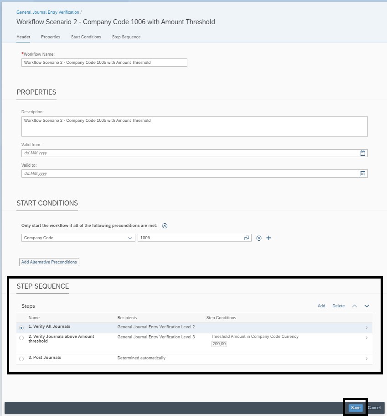
Task: Jump to the Step Sequence tab
Action: 126,37
